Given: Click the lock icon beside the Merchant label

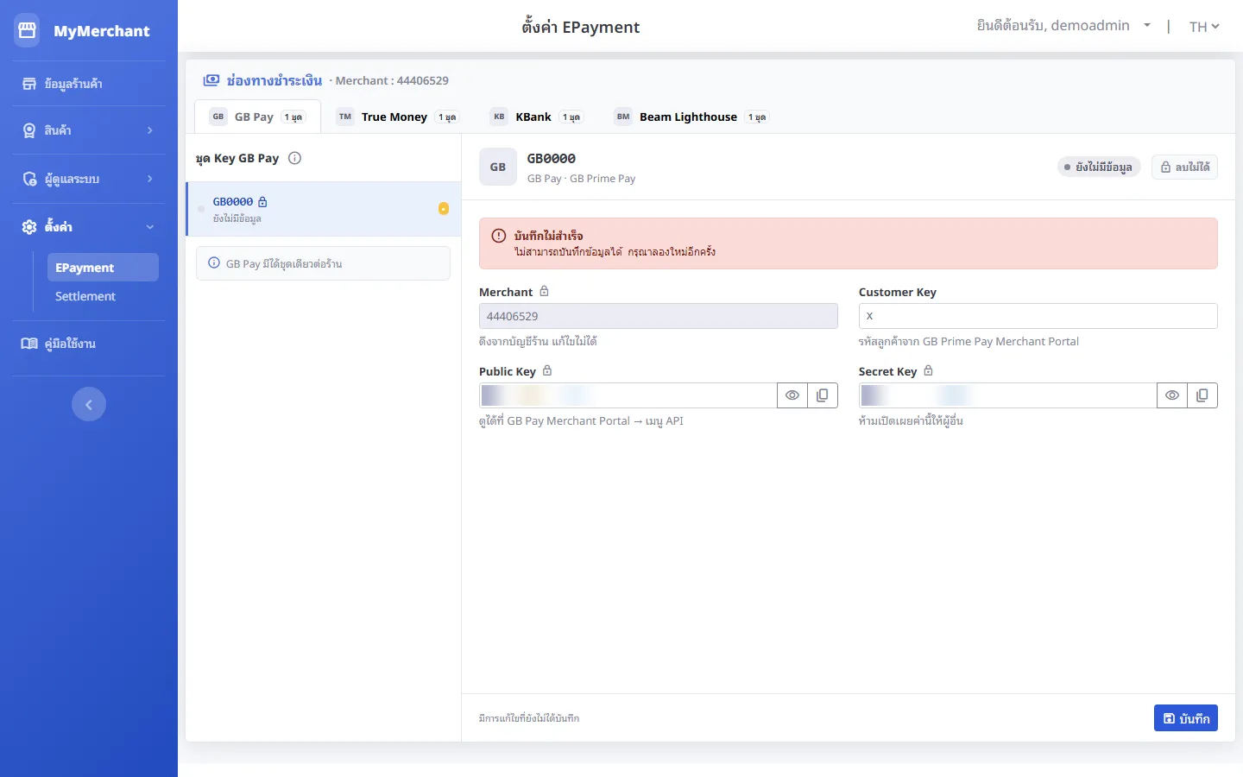Looking at the screenshot, I should click(544, 292).
